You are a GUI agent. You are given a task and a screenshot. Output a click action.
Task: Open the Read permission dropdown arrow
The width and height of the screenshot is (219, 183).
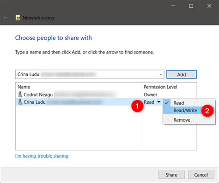pyautogui.click(x=159, y=102)
